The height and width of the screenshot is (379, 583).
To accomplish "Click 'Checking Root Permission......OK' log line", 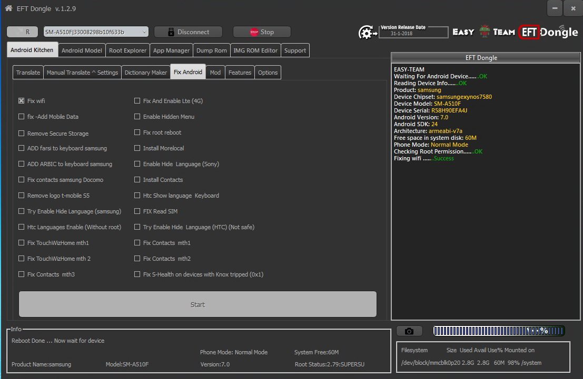I will 438,151.
